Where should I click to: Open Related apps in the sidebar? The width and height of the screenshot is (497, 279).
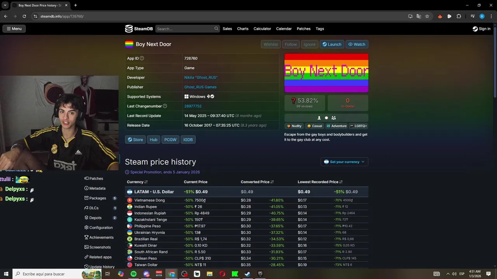(98, 257)
